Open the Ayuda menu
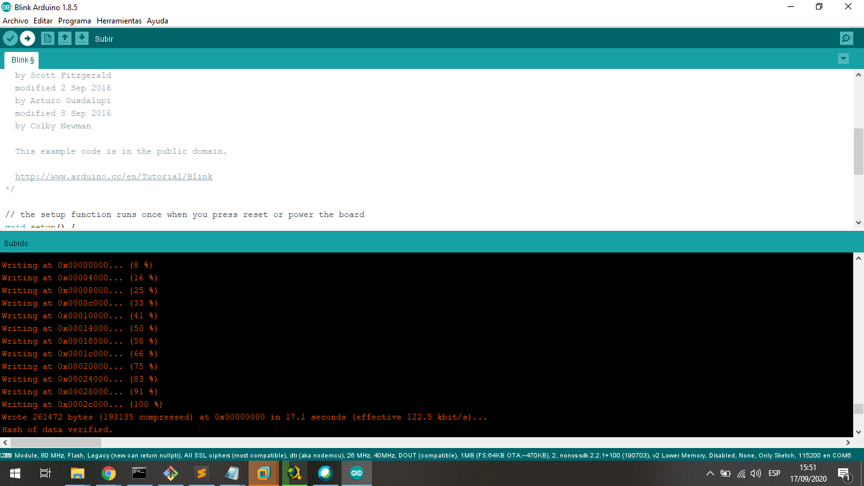The image size is (864, 486). 157,21
